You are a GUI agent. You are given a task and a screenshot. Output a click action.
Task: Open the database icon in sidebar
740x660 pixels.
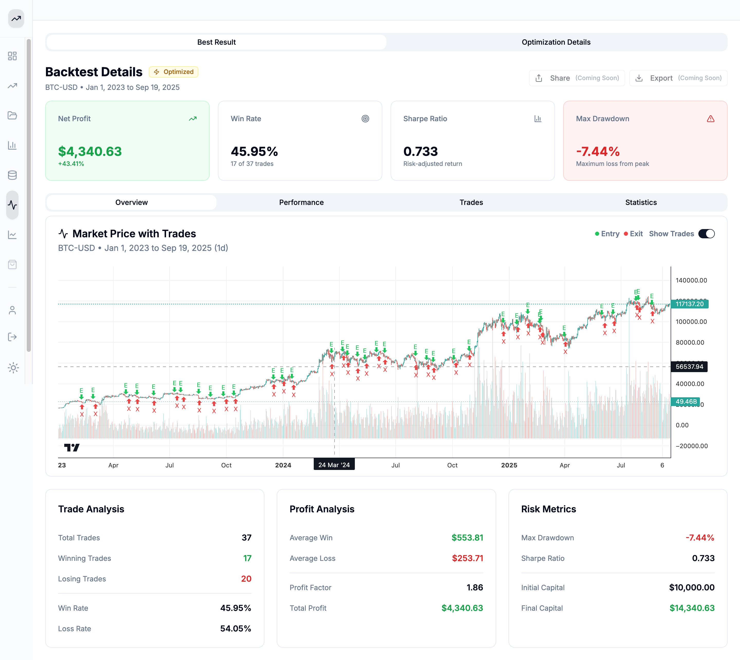pyautogui.click(x=13, y=175)
